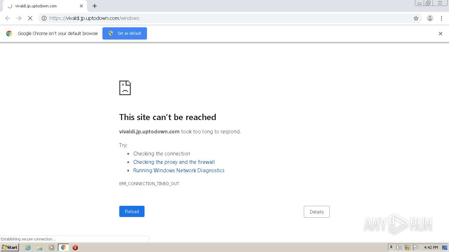Screen dimensions: 449x252
Task: Restore down the Chrome window
Action: (x=428, y=3)
